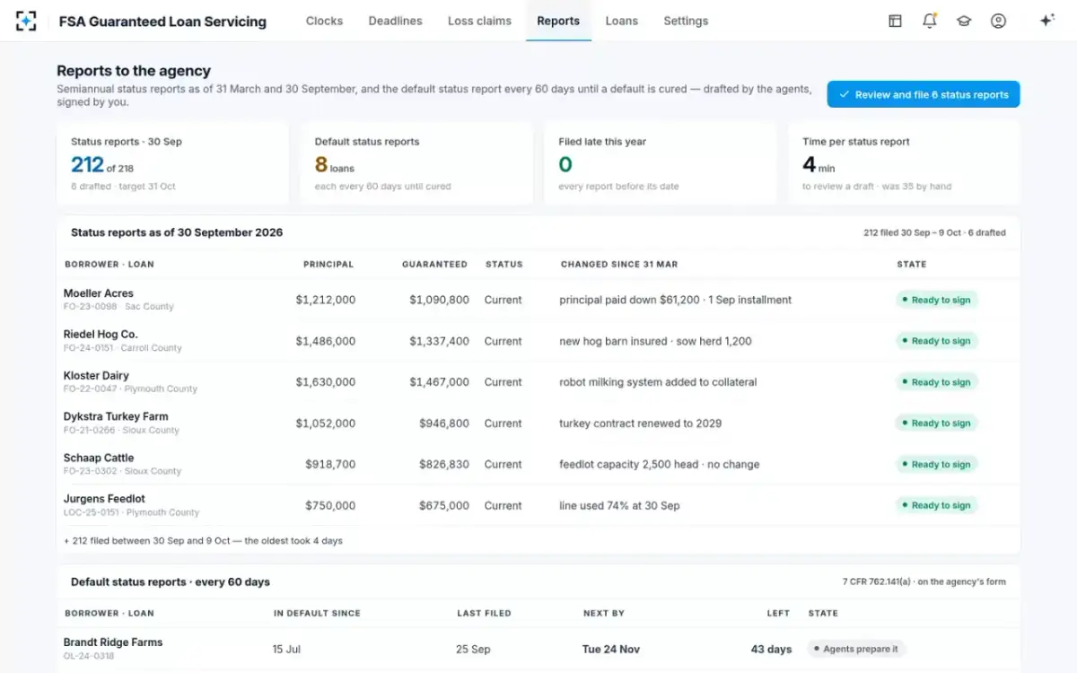Screen dimensions: 1077x673
Task: Open the notifications bell
Action: 929,21
